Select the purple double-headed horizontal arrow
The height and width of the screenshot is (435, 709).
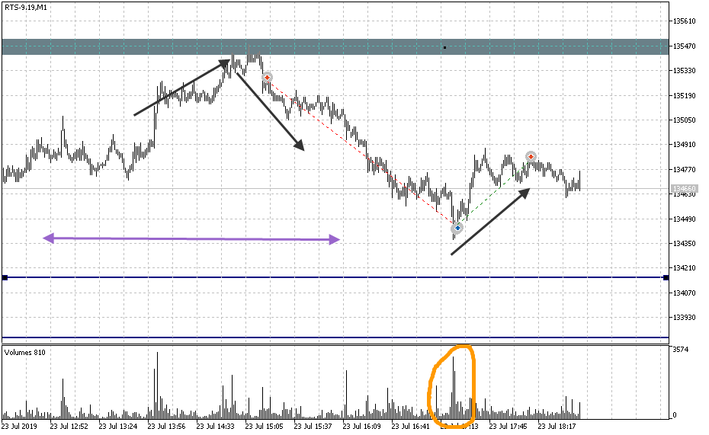191,239
